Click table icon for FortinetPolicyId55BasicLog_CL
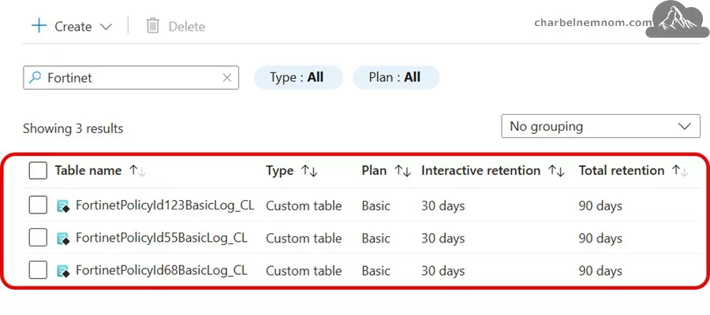710x315 pixels. point(63,239)
